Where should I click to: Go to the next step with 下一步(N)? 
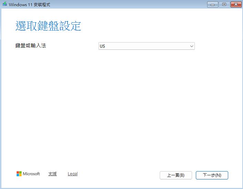(x=212, y=175)
